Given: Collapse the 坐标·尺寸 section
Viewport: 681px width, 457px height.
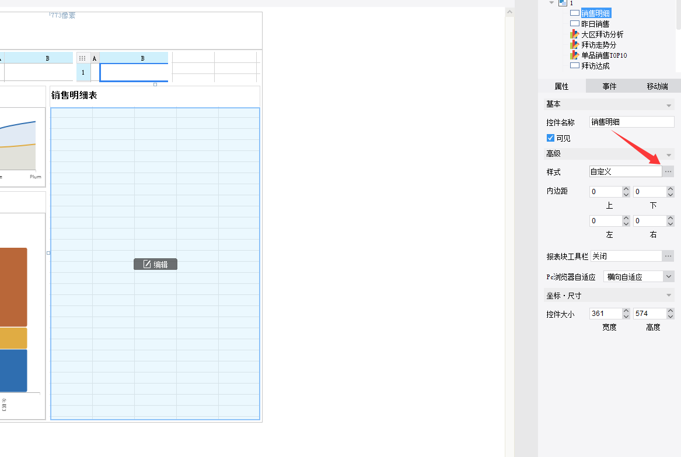Looking at the screenshot, I should pyautogui.click(x=669, y=296).
